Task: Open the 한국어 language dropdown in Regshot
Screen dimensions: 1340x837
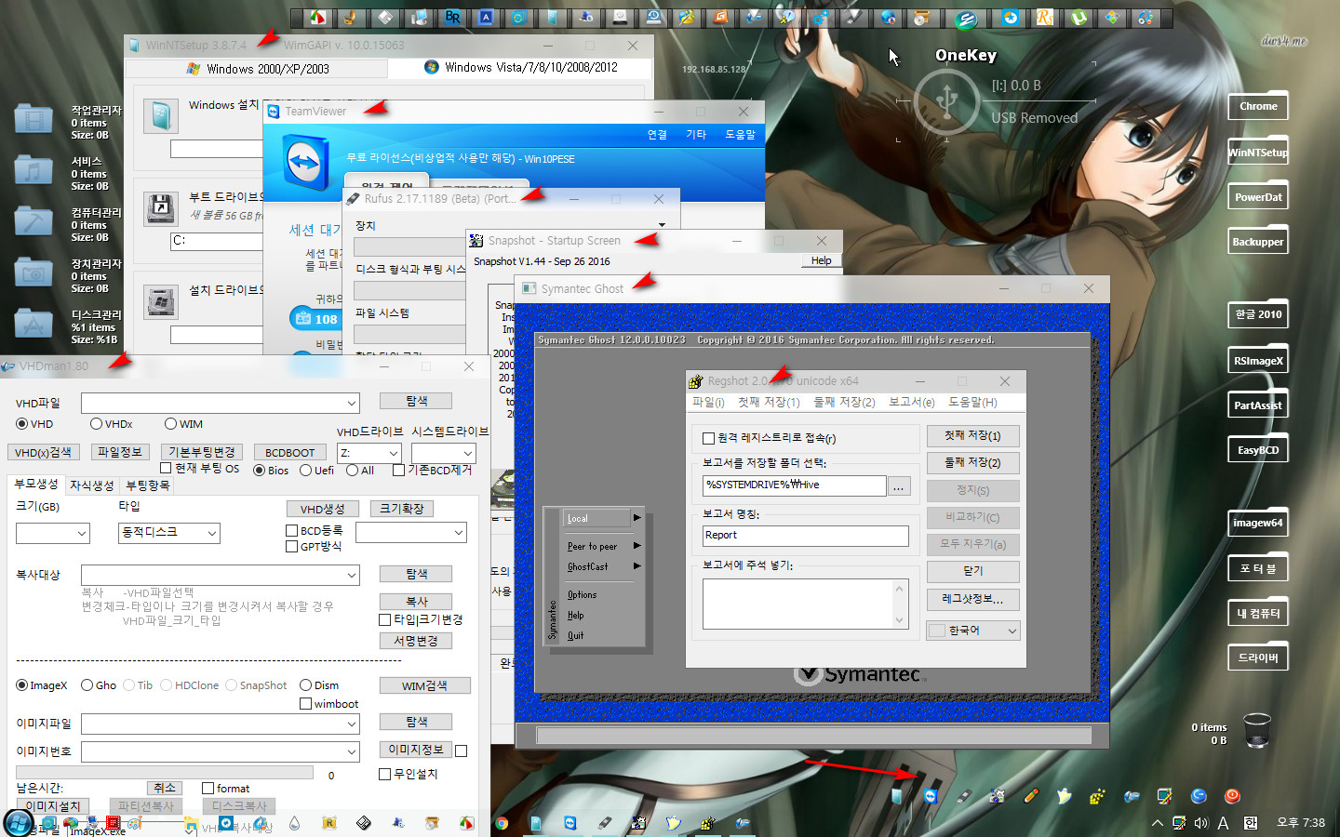Action: (973, 631)
